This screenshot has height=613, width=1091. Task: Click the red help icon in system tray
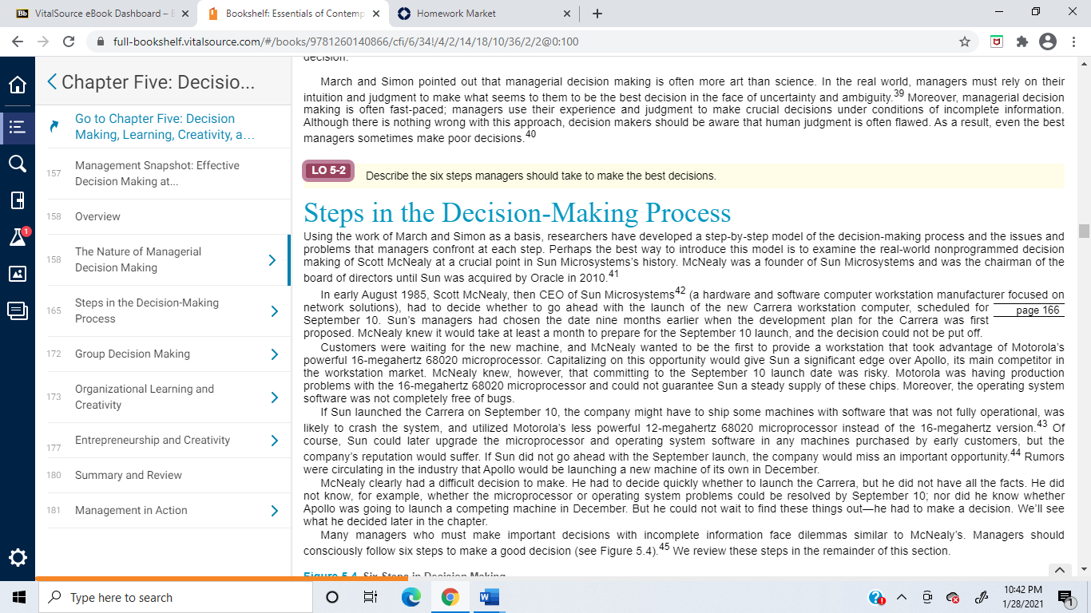pyautogui.click(x=877, y=597)
